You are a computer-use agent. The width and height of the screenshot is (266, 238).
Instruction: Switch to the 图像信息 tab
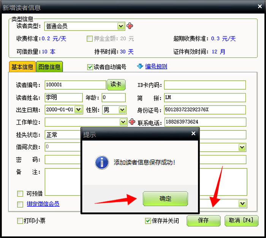point(49,67)
